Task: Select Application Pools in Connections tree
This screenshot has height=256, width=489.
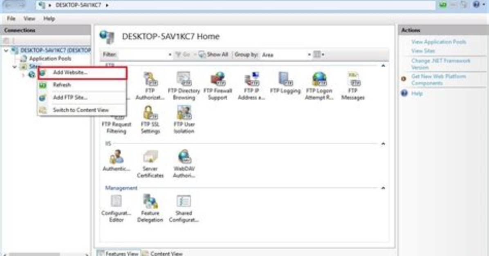Action: tap(50, 58)
